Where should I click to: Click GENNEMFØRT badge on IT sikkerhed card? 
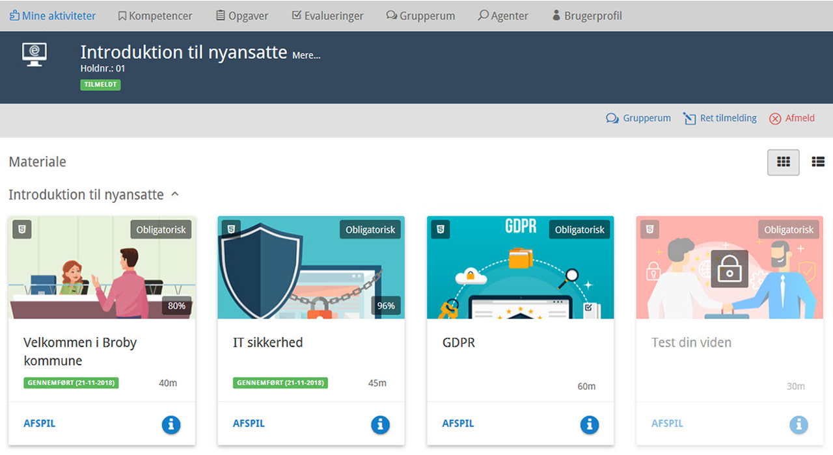click(x=280, y=383)
